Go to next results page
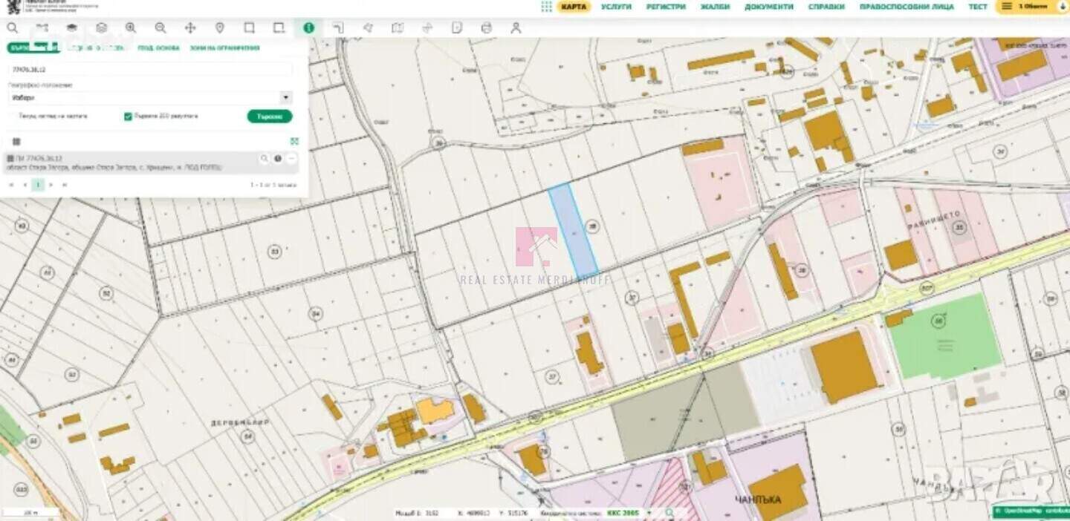 51,184
